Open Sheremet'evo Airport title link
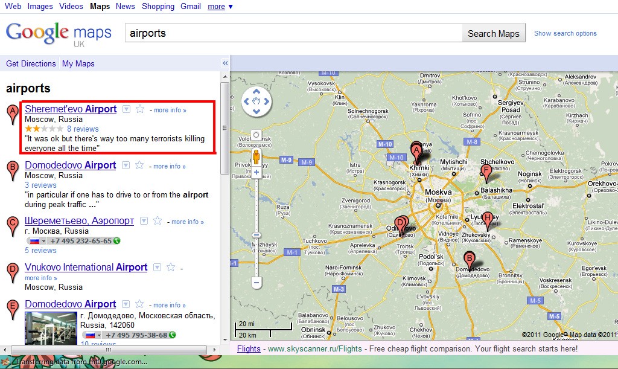 (x=71, y=109)
